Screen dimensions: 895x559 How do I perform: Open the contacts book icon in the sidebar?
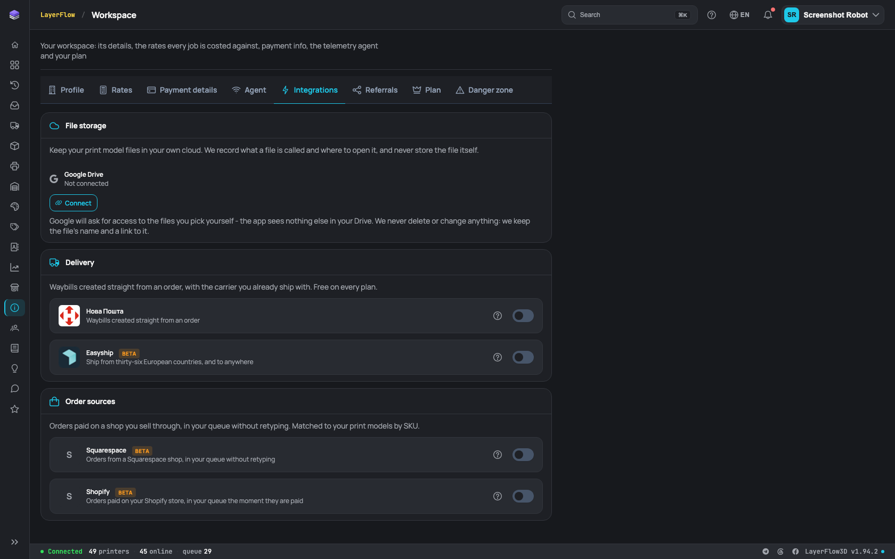coord(14,247)
